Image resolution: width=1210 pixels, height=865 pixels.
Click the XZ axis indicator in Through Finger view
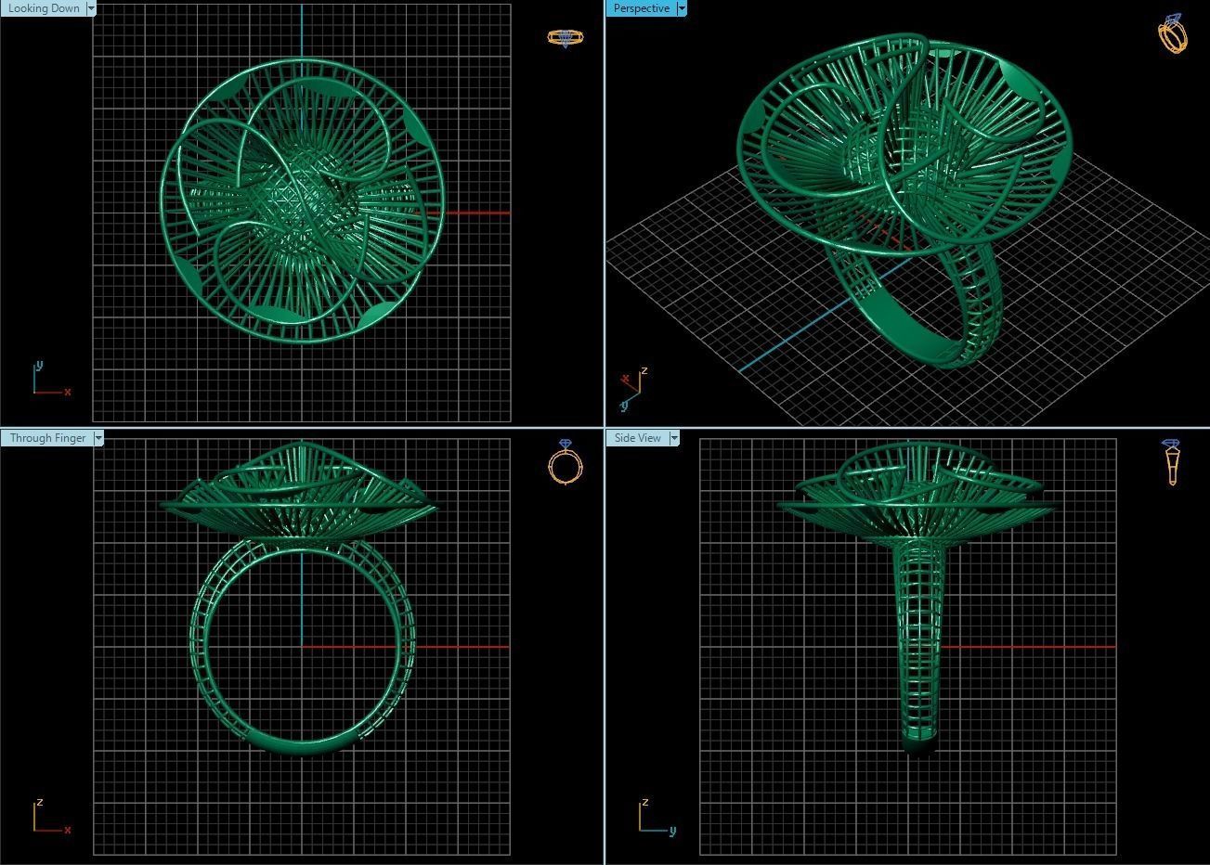pyautogui.click(x=51, y=816)
